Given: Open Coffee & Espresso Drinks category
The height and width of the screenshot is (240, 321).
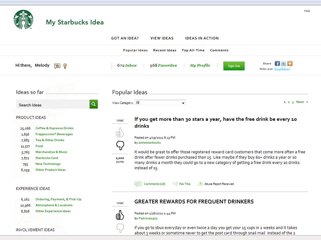Looking at the screenshot, I should click(x=55, y=128).
